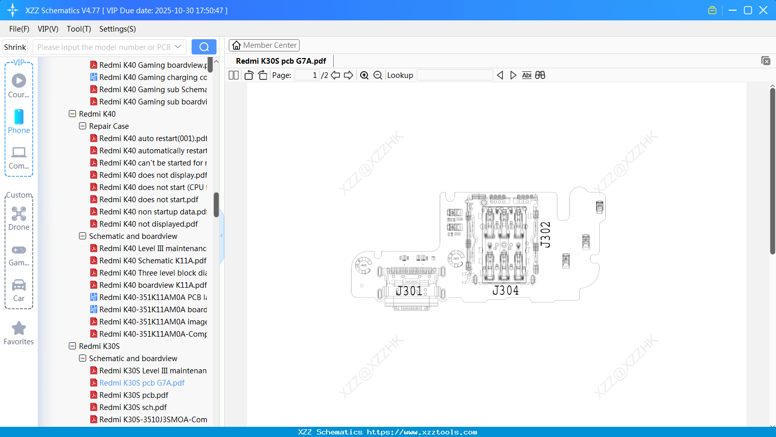Click the Shrink button

[15, 47]
